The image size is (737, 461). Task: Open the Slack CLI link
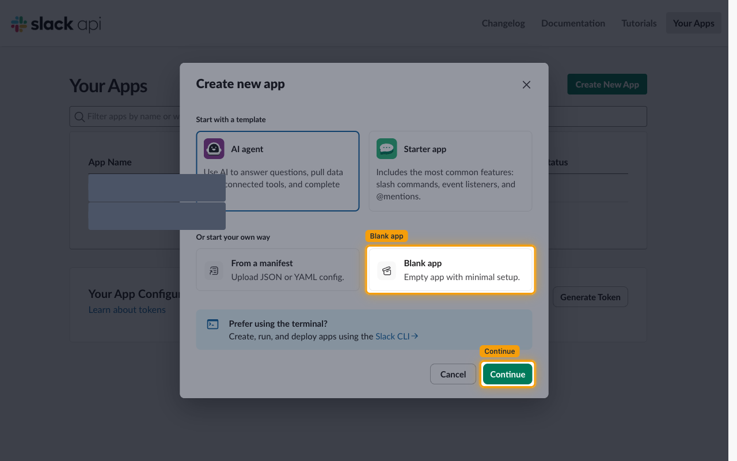coord(397,336)
